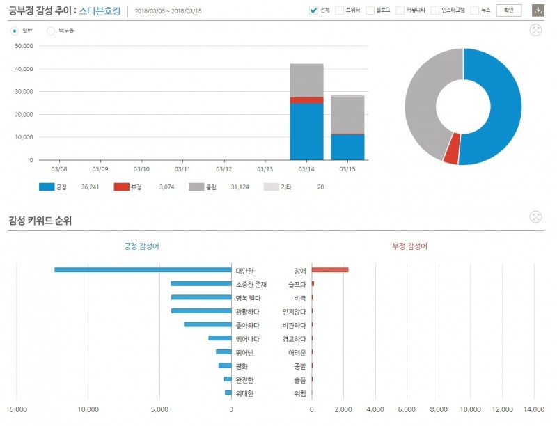
Task: Uncheck the 전체 checkbox
Action: [x=313, y=10]
